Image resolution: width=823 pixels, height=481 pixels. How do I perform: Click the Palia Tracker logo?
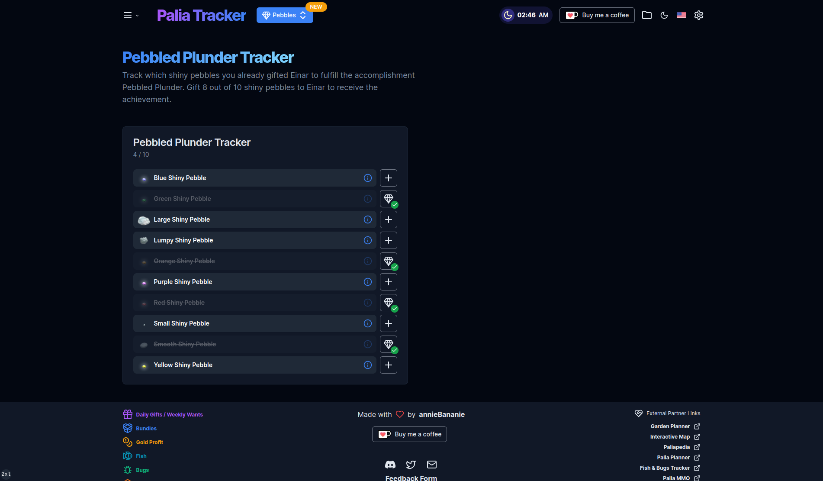click(201, 15)
